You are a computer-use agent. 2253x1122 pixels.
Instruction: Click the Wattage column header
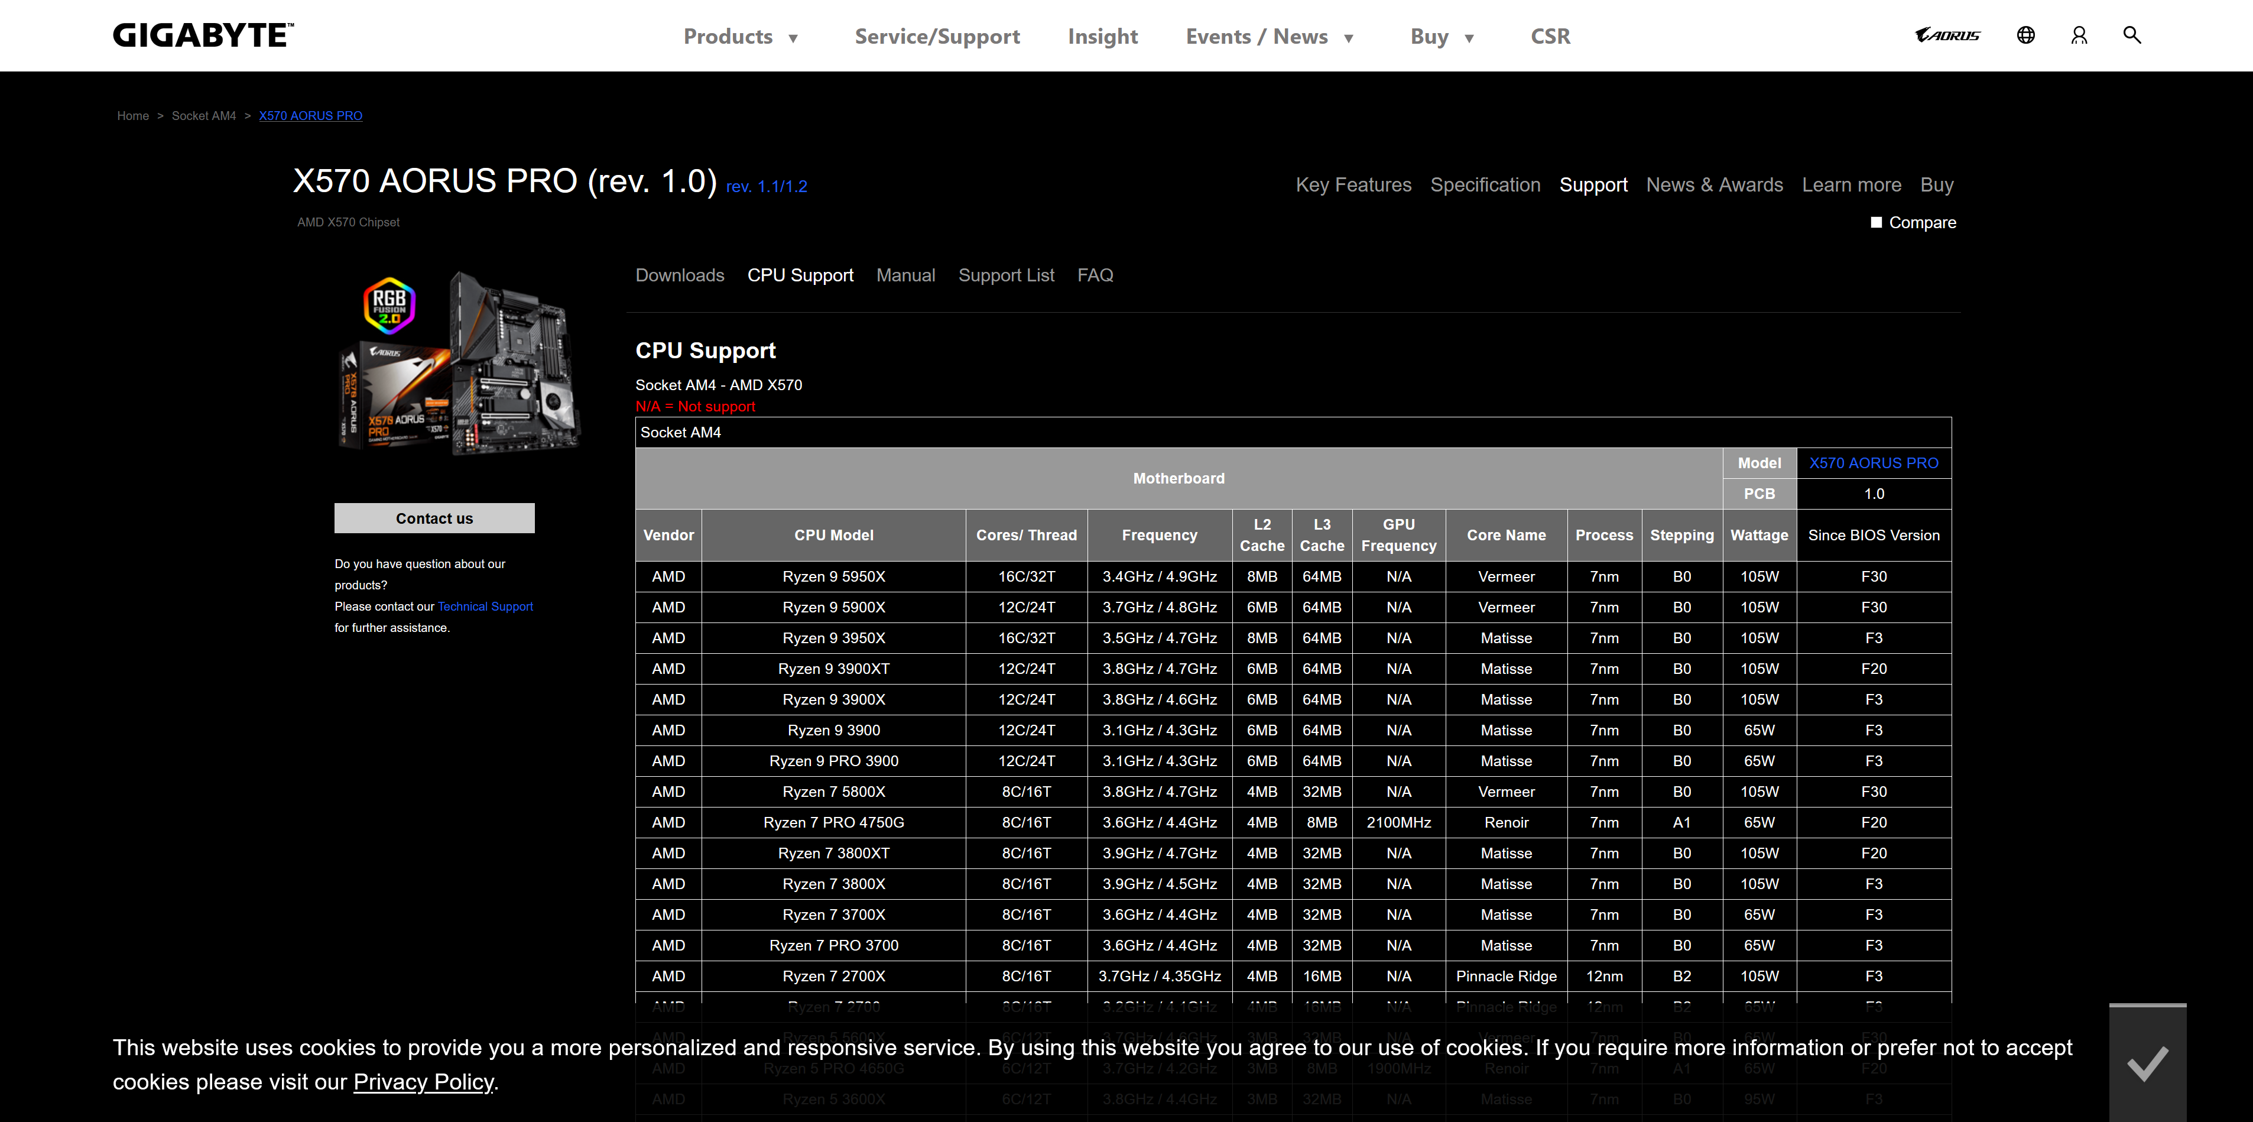pos(1759,534)
